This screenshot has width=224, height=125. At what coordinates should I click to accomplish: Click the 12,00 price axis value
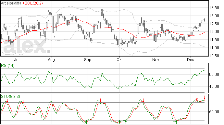[214, 32]
